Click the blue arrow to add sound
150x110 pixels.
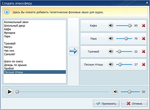point(73,51)
